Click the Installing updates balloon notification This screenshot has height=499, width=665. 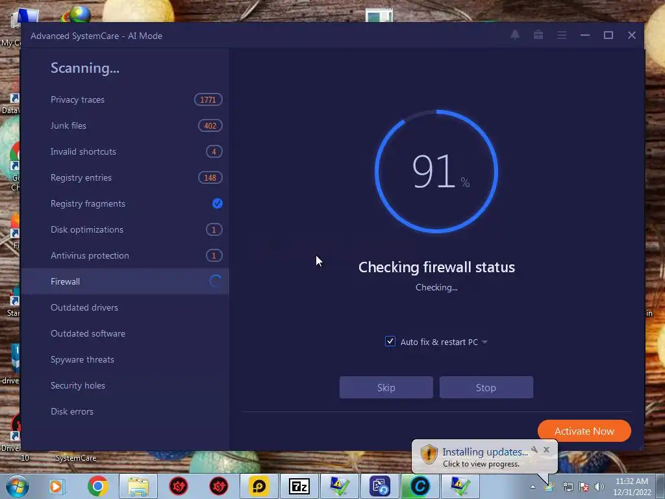[x=484, y=457]
